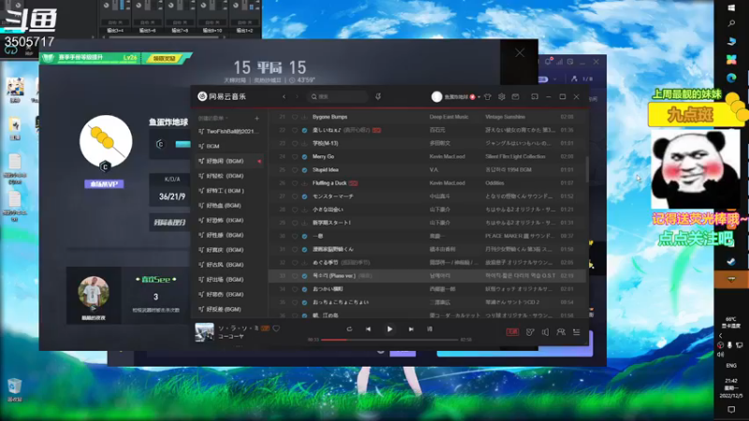Claim reward button in game window
The width and height of the screenshot is (749, 421).
[165, 58]
